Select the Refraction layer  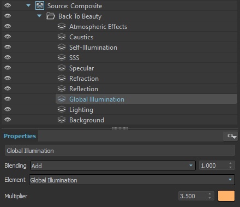click(x=119, y=78)
